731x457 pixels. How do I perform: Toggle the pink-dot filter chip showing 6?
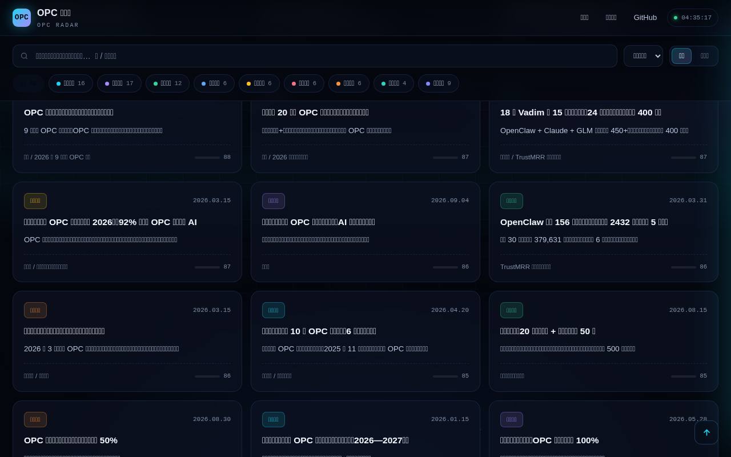coord(304,83)
